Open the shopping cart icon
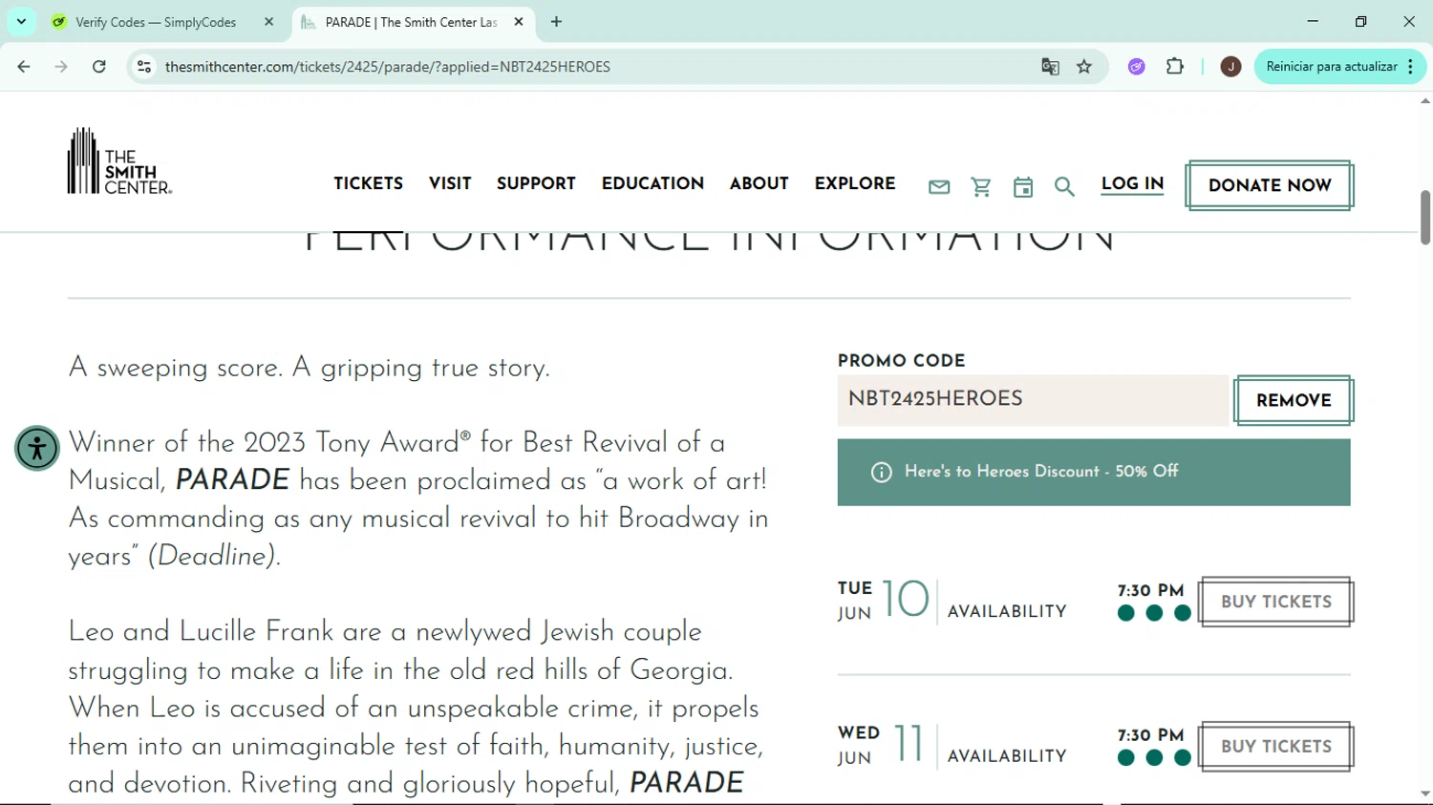This screenshot has width=1433, height=805. click(981, 187)
